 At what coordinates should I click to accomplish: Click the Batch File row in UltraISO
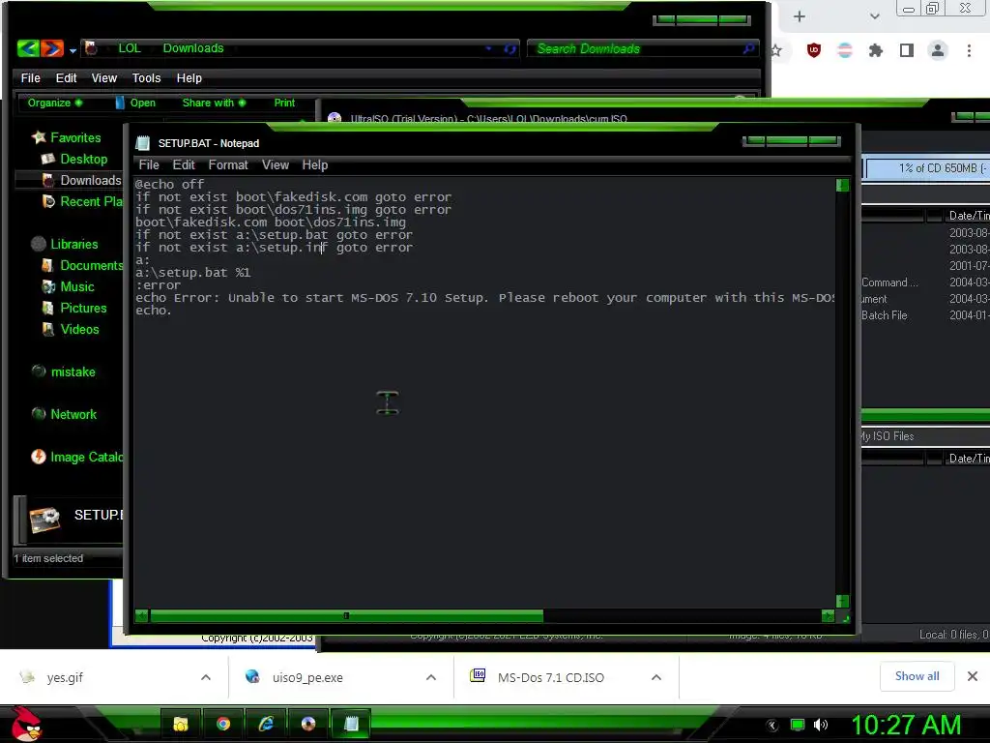pos(925,315)
